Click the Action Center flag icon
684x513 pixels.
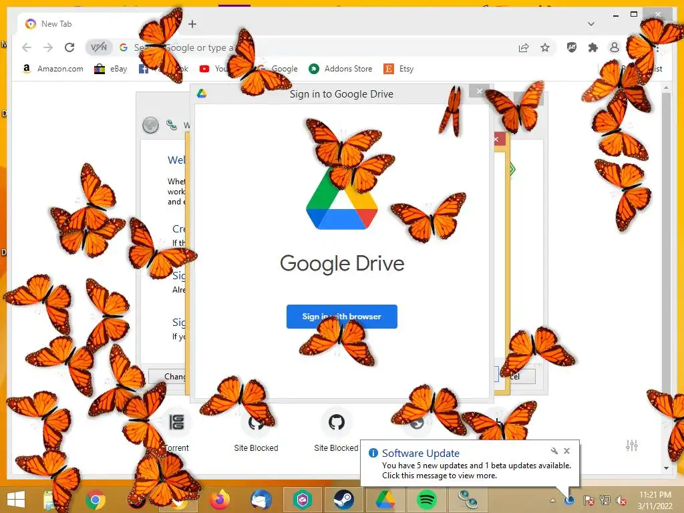pos(588,500)
